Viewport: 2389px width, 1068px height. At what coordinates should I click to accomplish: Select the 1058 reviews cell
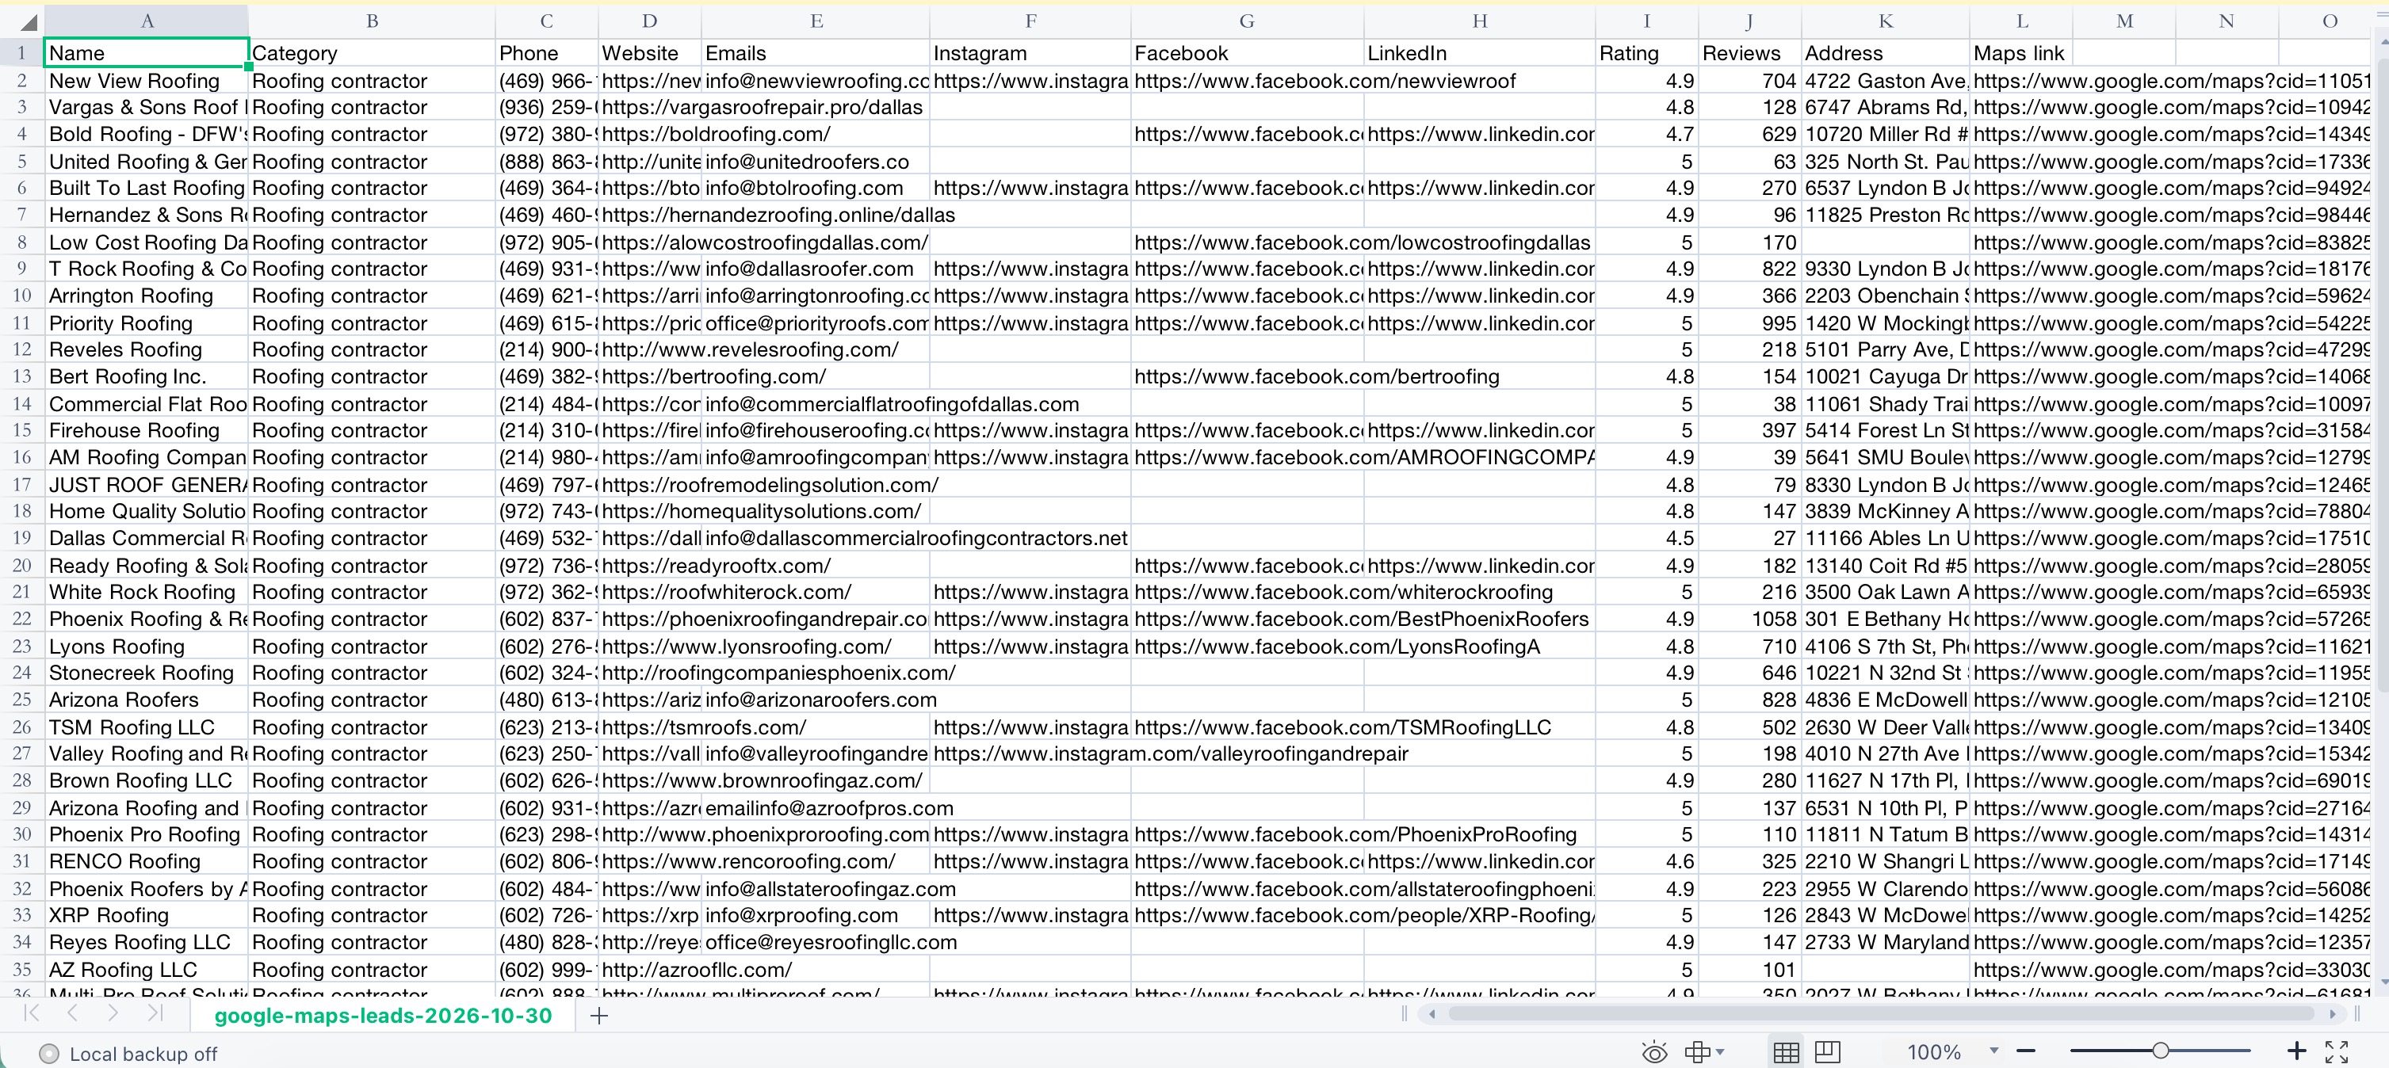pos(1749,618)
